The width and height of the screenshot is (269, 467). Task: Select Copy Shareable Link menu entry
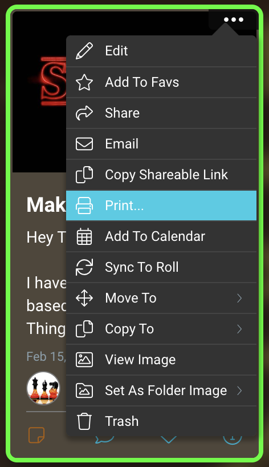[161, 175]
